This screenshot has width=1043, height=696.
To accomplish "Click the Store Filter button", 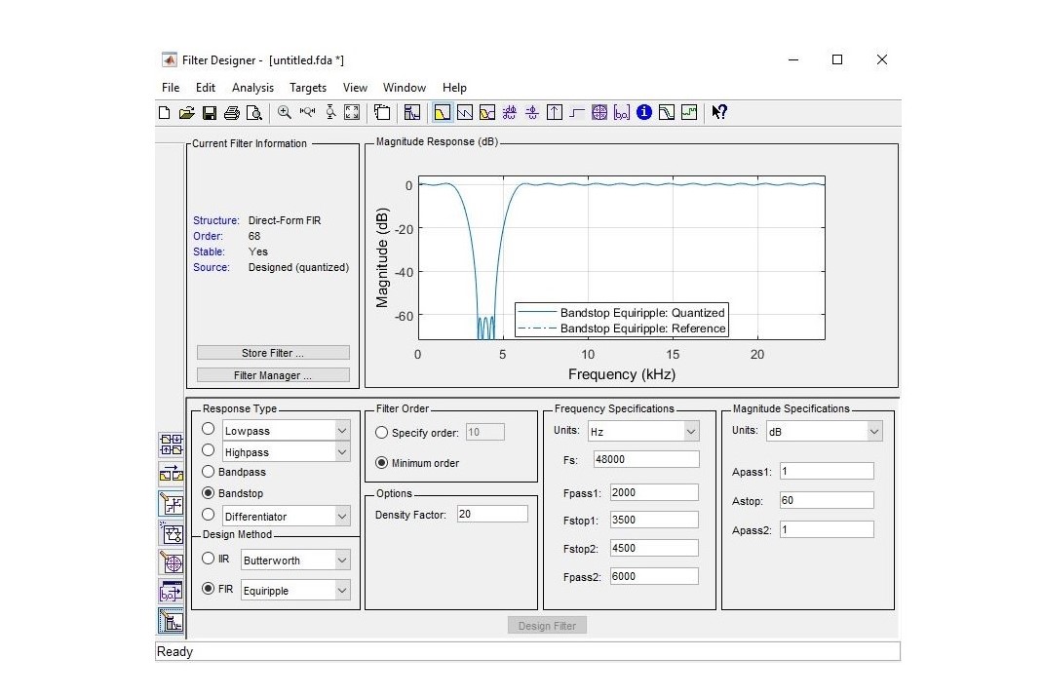I will (272, 352).
